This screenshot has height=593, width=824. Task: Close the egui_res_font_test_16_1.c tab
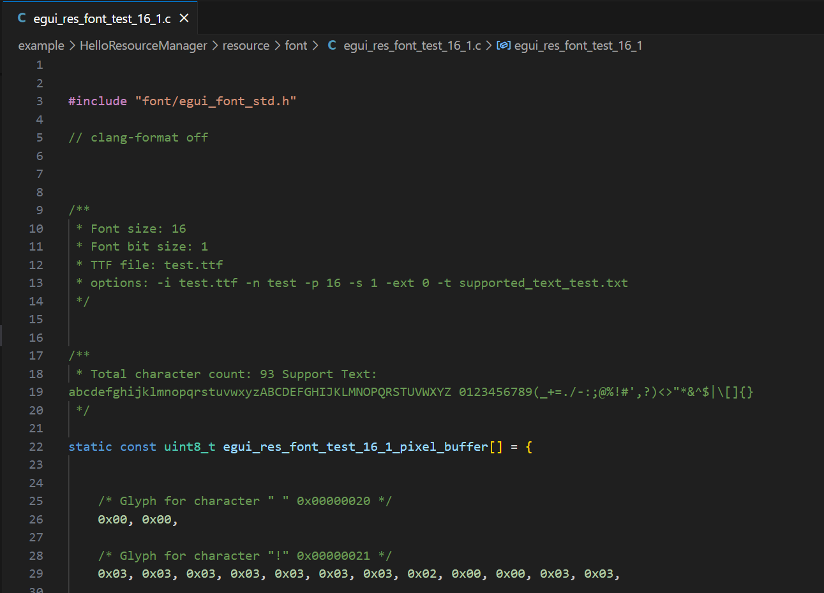pyautogui.click(x=184, y=18)
